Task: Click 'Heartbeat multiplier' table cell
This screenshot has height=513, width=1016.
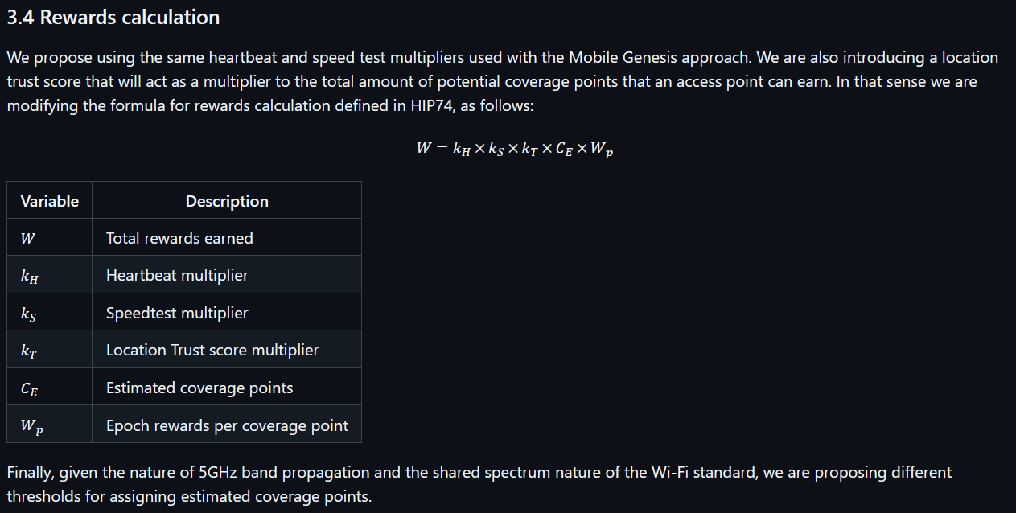Action: (227, 275)
